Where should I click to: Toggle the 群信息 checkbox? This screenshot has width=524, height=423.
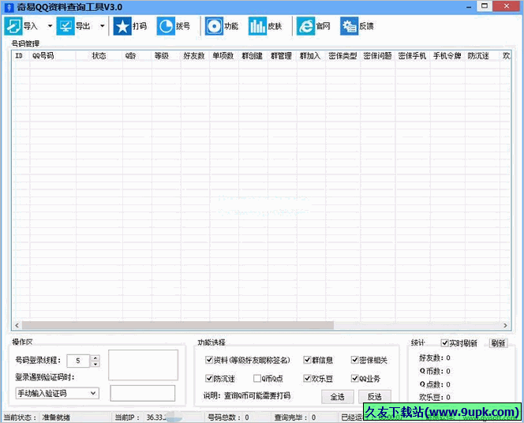307,360
